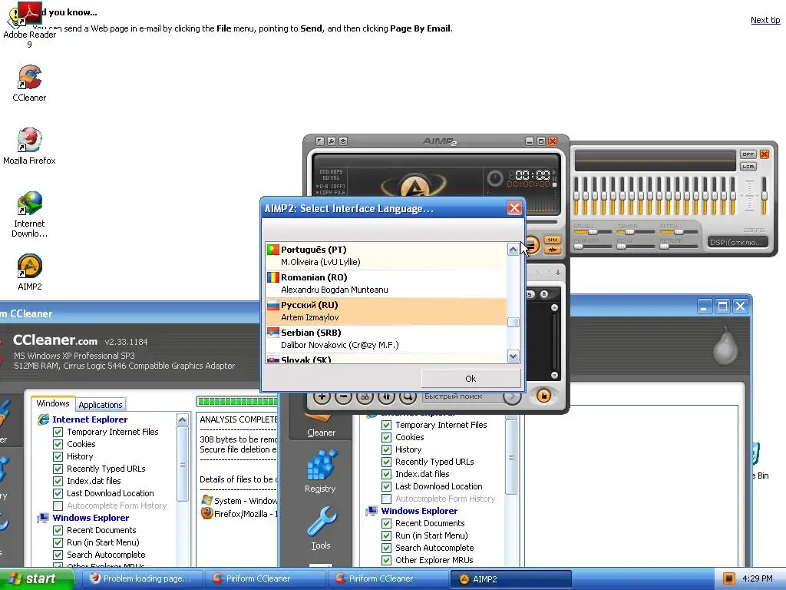Toggle the orange waveform visualization button in AIMP2
Viewport: 786px width, 590px height.
(553, 250)
